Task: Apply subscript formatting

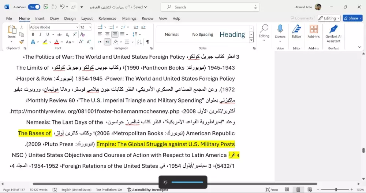Action: tap(67, 34)
